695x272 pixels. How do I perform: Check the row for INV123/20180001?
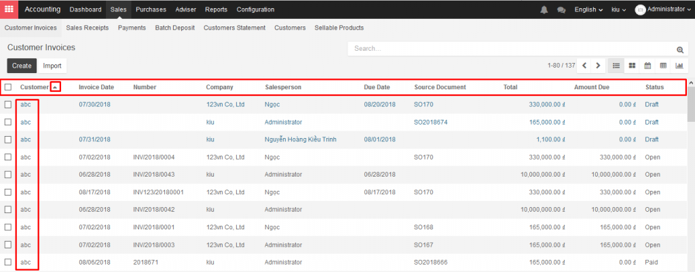pos(8,192)
